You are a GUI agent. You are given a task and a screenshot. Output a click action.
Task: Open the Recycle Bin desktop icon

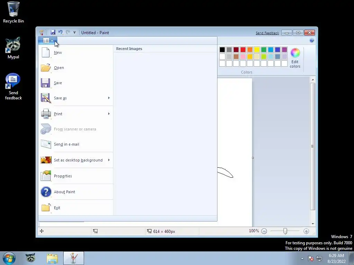point(13,12)
